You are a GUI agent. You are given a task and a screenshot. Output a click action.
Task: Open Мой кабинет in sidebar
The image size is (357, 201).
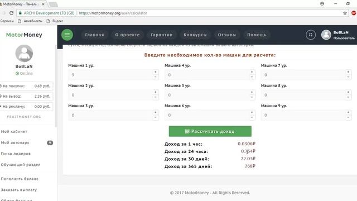[x=14, y=132]
